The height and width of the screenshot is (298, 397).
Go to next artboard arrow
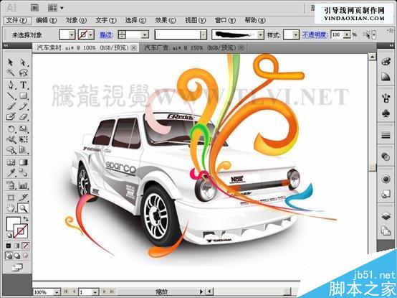[x=104, y=292]
